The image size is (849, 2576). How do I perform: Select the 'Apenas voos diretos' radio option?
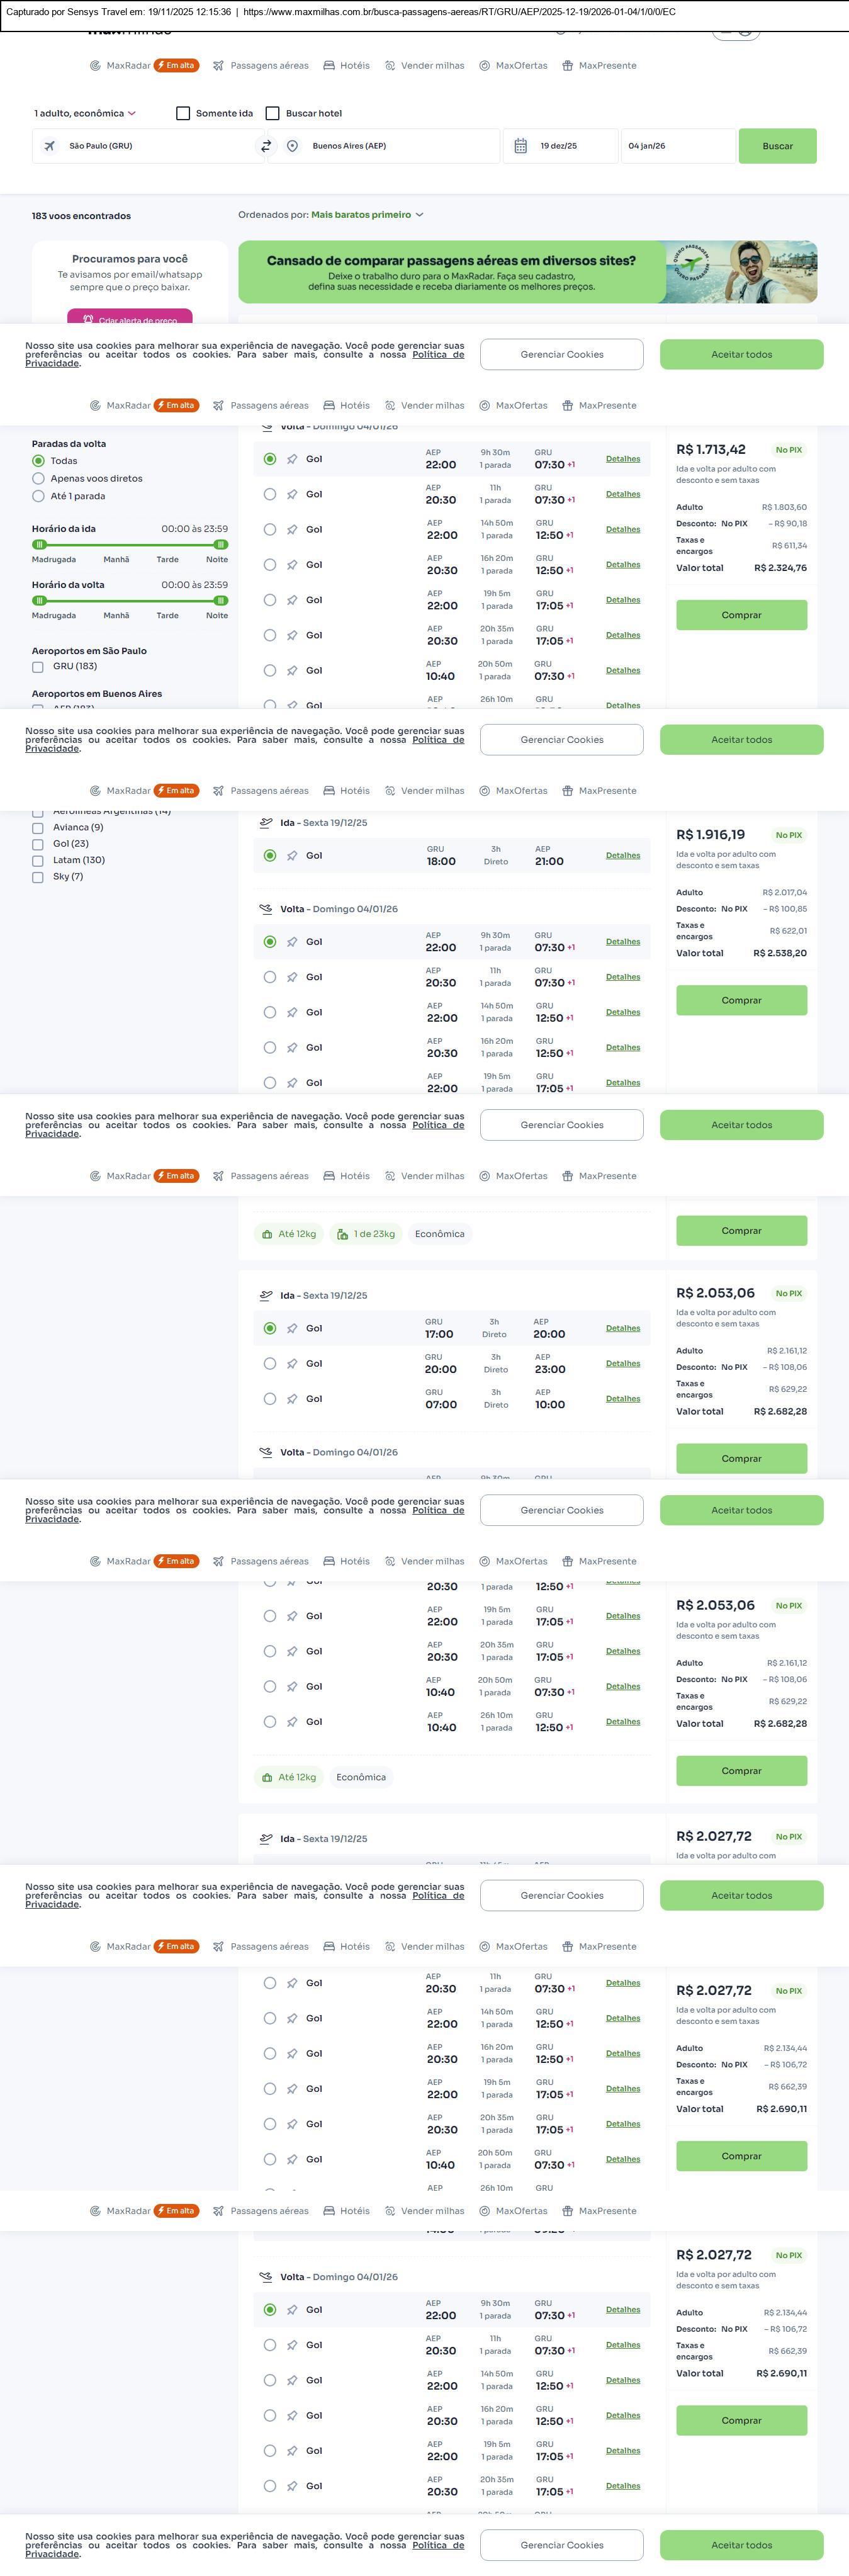pos(38,478)
